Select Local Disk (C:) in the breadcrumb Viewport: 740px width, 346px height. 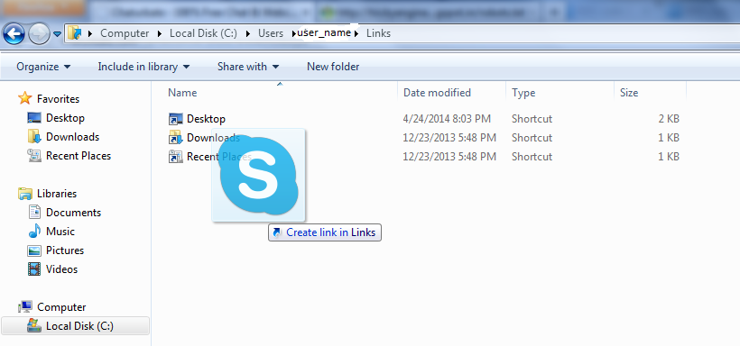pyautogui.click(x=203, y=33)
